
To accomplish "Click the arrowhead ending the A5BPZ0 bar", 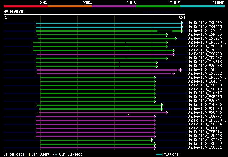I will (x=167, y=46).
